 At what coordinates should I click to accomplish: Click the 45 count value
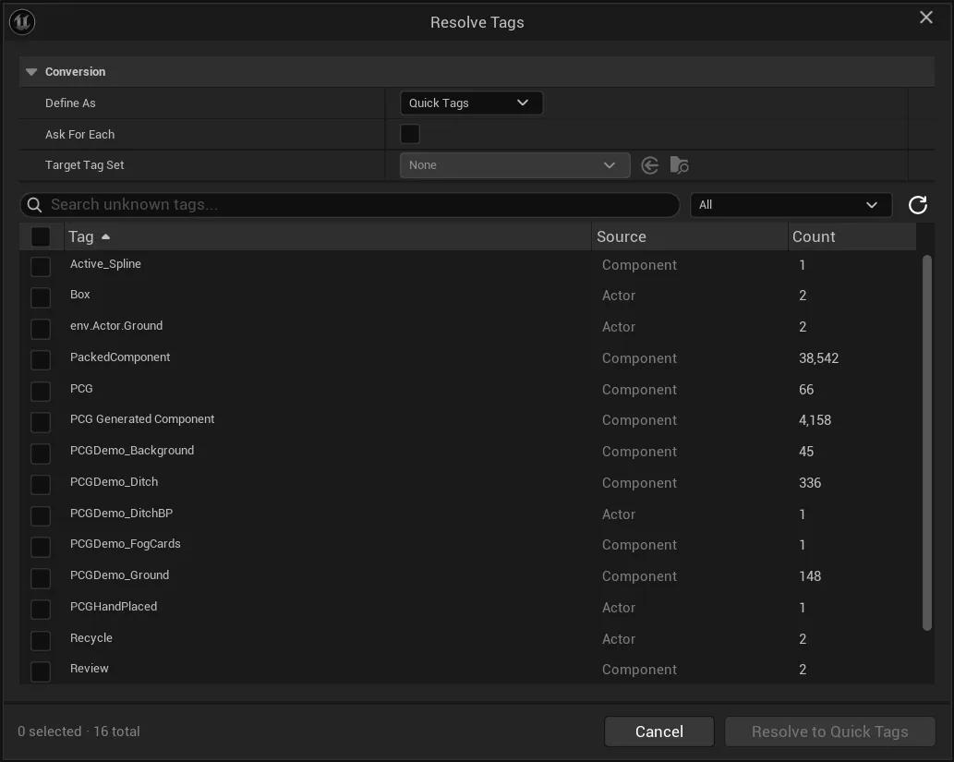806,452
